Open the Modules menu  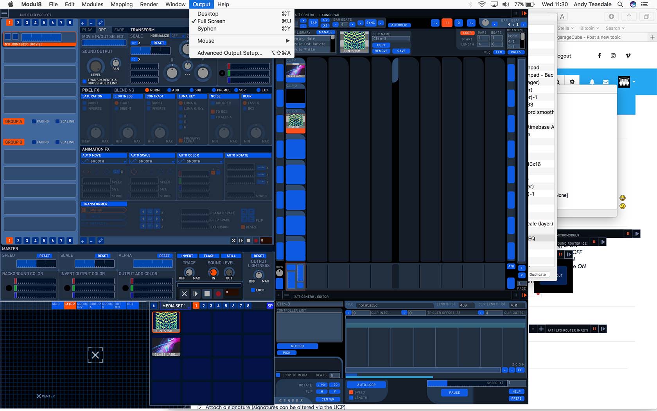click(x=92, y=4)
